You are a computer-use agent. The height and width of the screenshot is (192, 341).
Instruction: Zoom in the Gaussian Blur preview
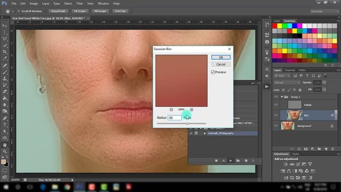pyautogui.click(x=192, y=109)
